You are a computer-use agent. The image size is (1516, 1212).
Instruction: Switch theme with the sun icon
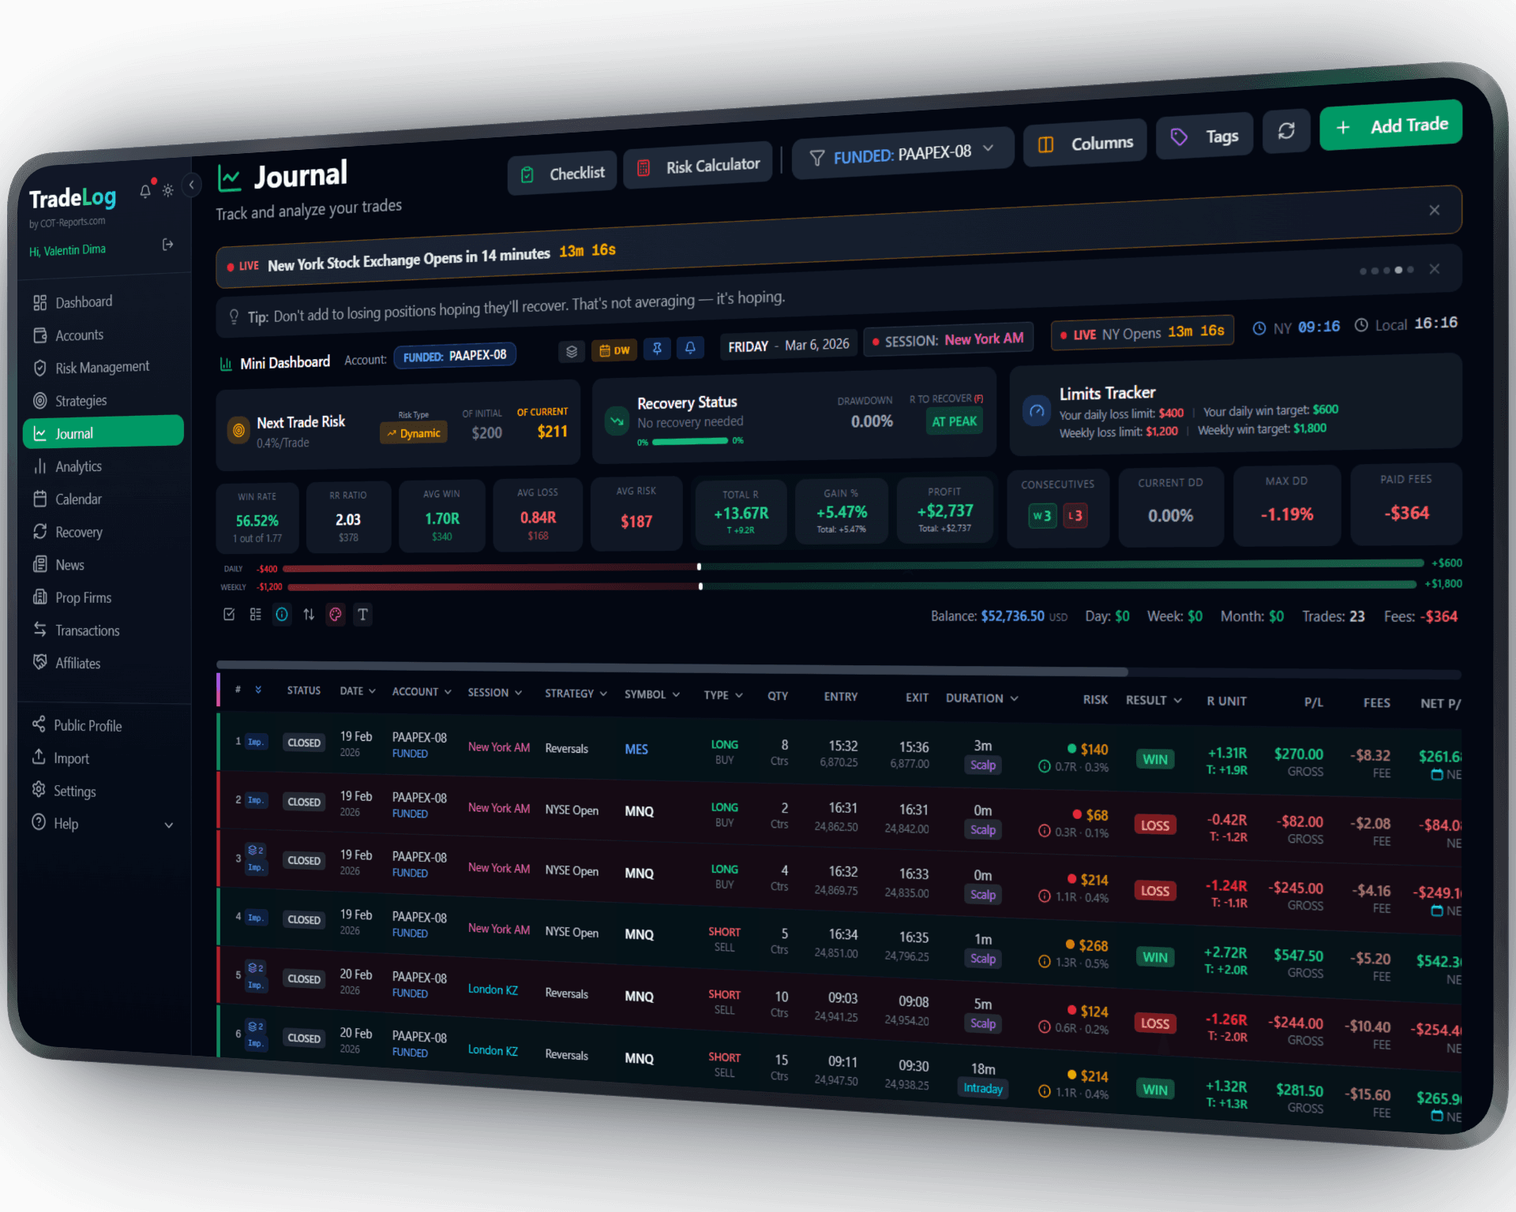(x=167, y=189)
